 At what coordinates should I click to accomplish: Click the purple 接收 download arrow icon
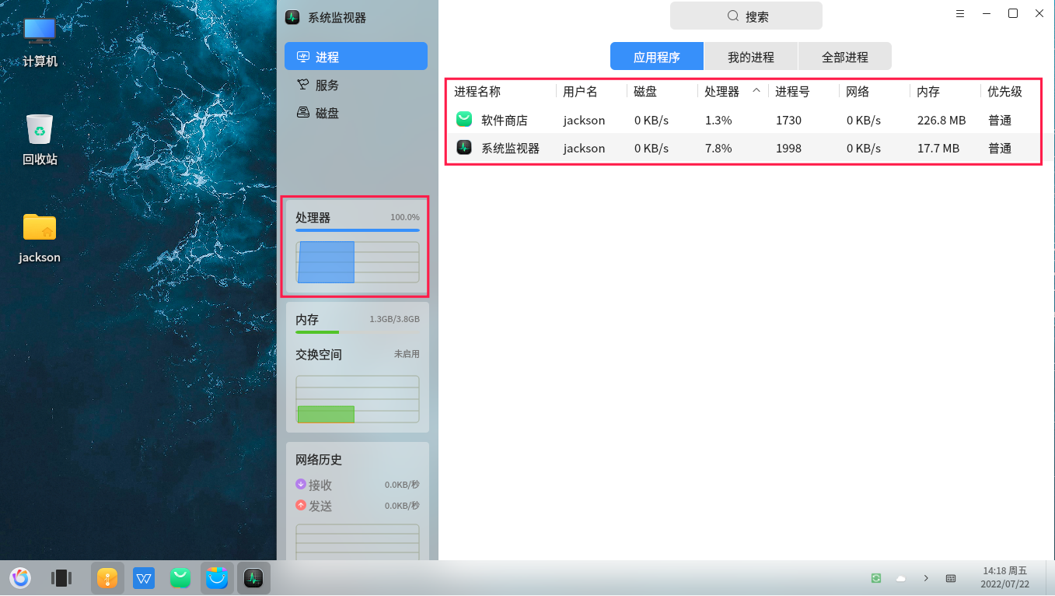[x=301, y=484]
